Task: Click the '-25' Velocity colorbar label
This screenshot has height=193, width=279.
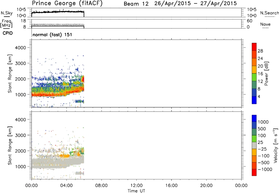Action: click(262, 149)
